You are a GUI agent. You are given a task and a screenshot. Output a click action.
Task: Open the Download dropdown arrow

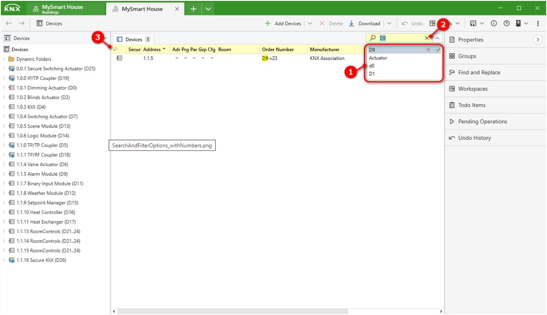click(389, 23)
